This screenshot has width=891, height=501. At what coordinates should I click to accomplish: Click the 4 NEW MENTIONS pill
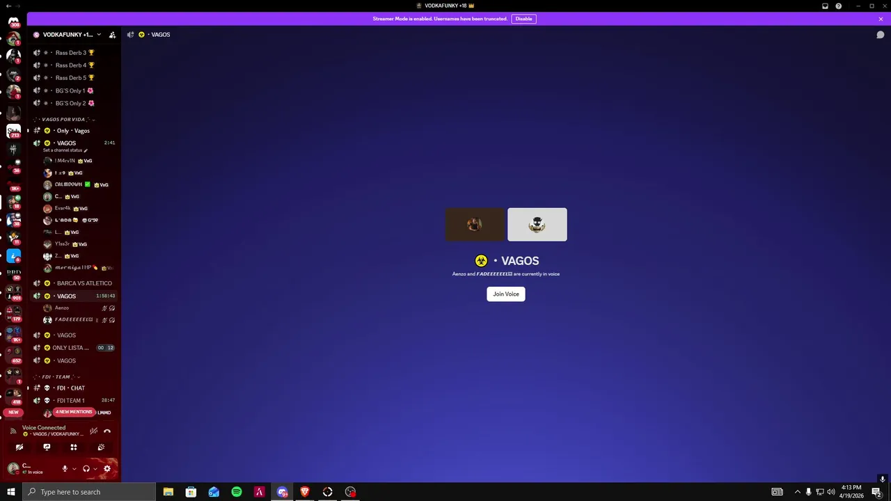(74, 412)
